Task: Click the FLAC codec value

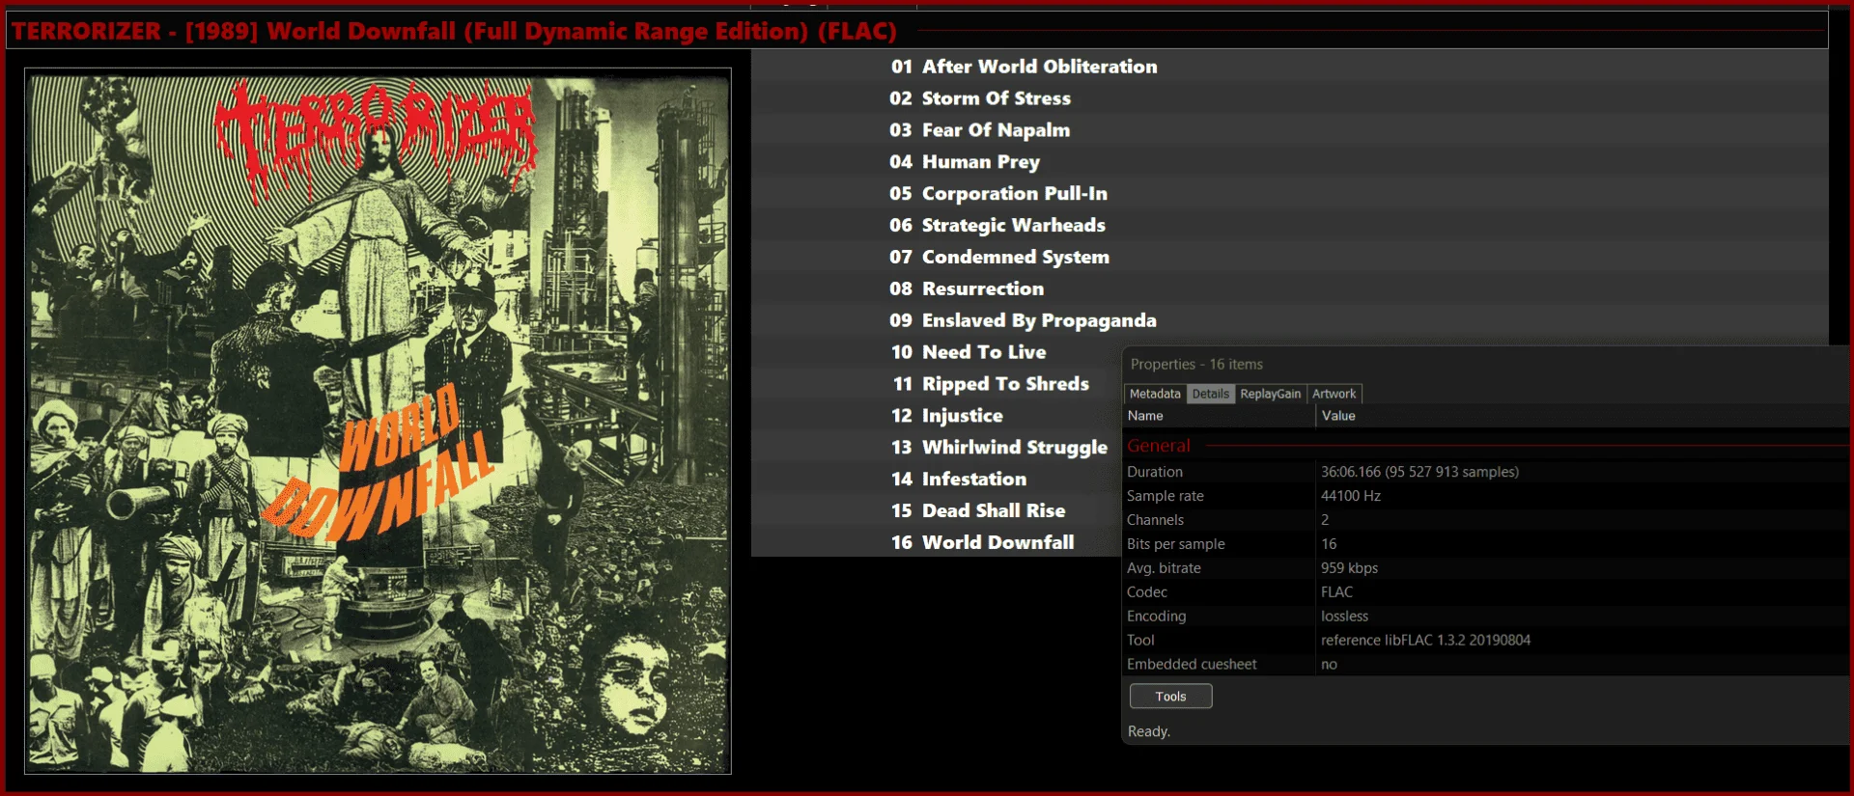Action: click(1336, 592)
